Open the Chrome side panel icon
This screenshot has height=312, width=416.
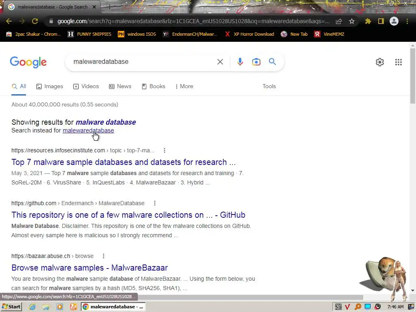tap(381, 21)
